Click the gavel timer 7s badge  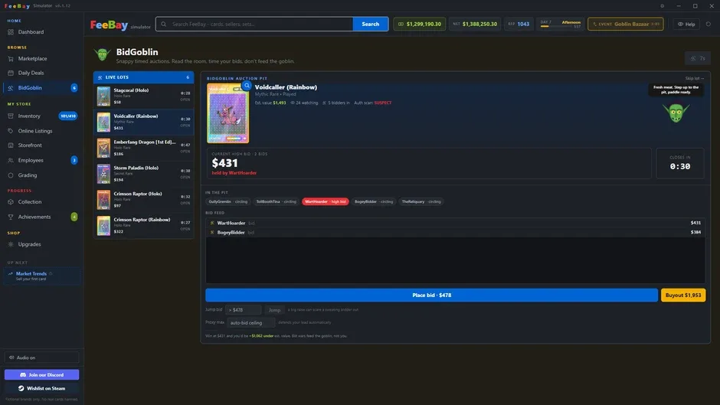pos(698,58)
